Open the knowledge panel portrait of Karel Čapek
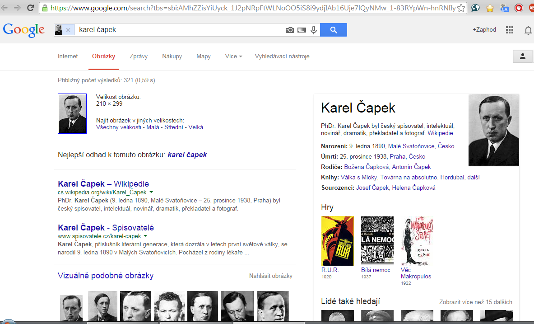This screenshot has width=534, height=324. tap(494, 130)
